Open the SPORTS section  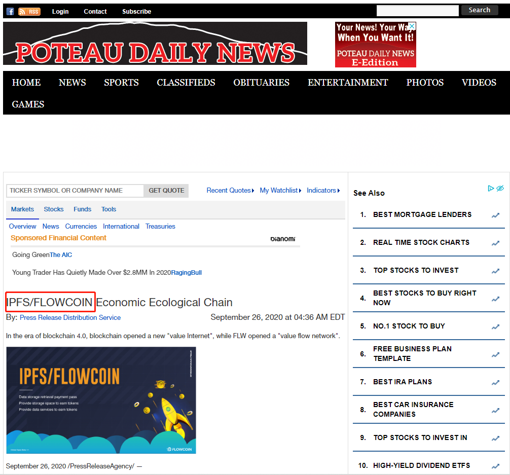click(121, 83)
